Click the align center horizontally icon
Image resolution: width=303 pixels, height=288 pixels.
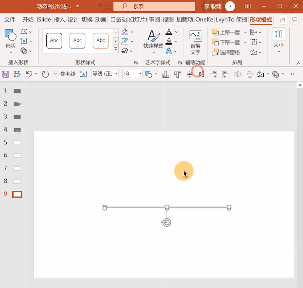pyautogui.click(x=190, y=74)
